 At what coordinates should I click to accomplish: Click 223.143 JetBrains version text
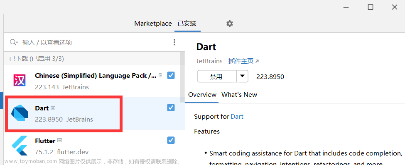point(62,87)
